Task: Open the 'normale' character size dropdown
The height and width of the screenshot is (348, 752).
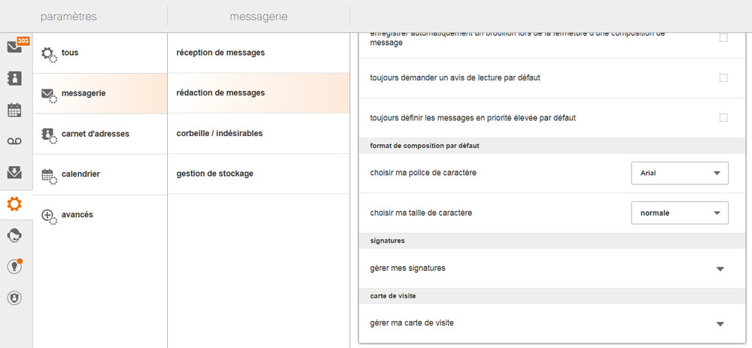Action: tap(680, 213)
